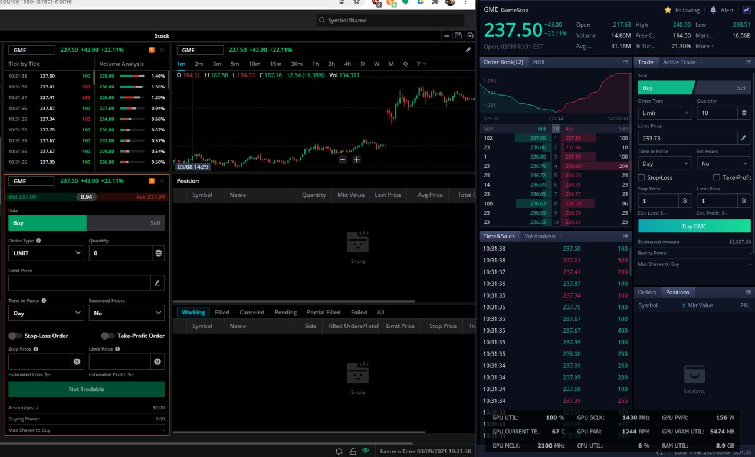Switch to the Active Trade tab

tap(679, 62)
